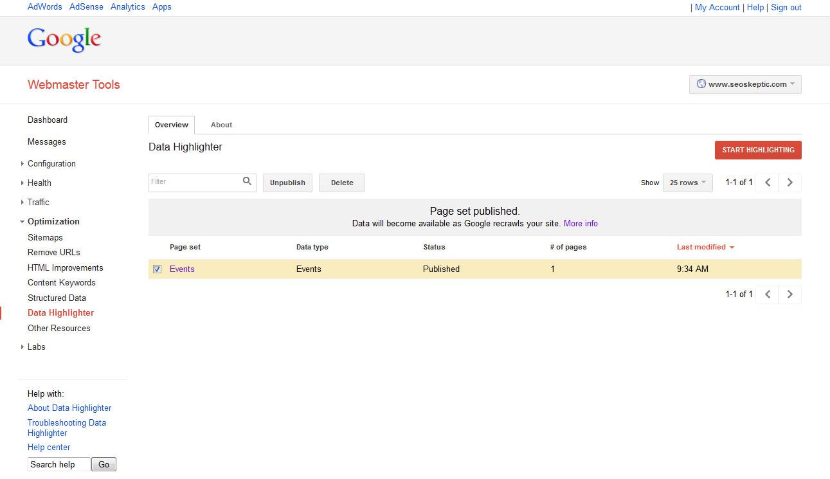The height and width of the screenshot is (479, 830).
Task: Expand the Configuration section
Action: [23, 164]
